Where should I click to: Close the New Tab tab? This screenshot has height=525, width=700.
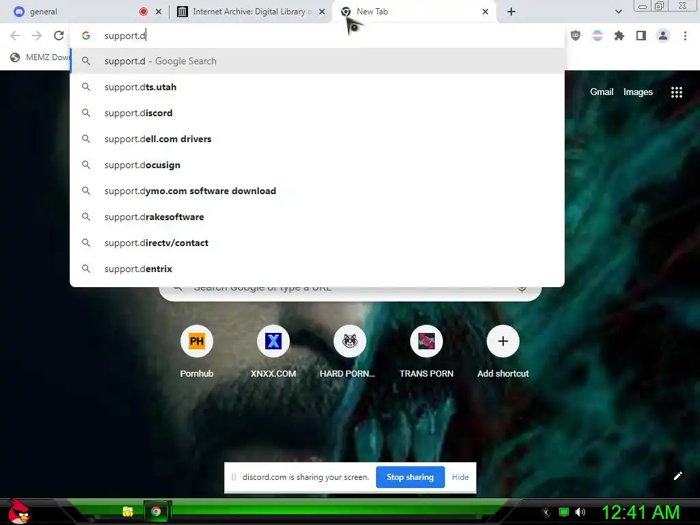[485, 12]
